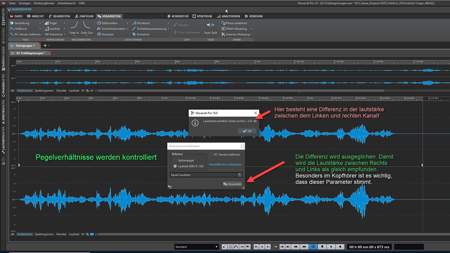Open Tonhöhenquantisierung tool
Viewport: 450px width, 253px height.
149,29
